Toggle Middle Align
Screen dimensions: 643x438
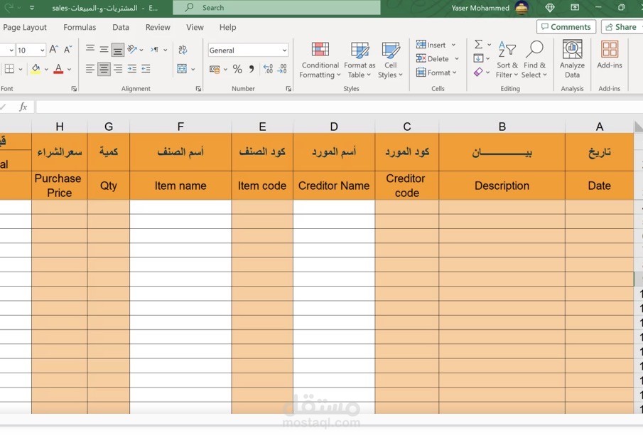(104, 50)
